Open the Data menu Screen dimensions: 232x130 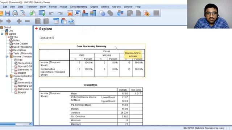[20, 7]
